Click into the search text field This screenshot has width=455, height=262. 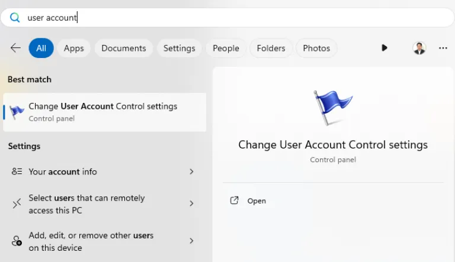237,18
